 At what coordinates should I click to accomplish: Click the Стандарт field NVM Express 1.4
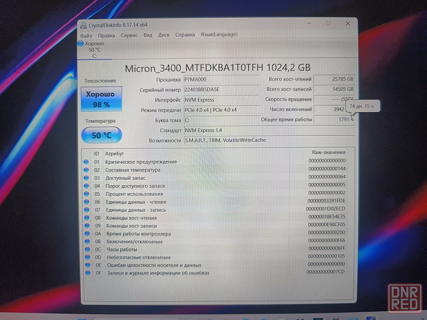coord(269,130)
